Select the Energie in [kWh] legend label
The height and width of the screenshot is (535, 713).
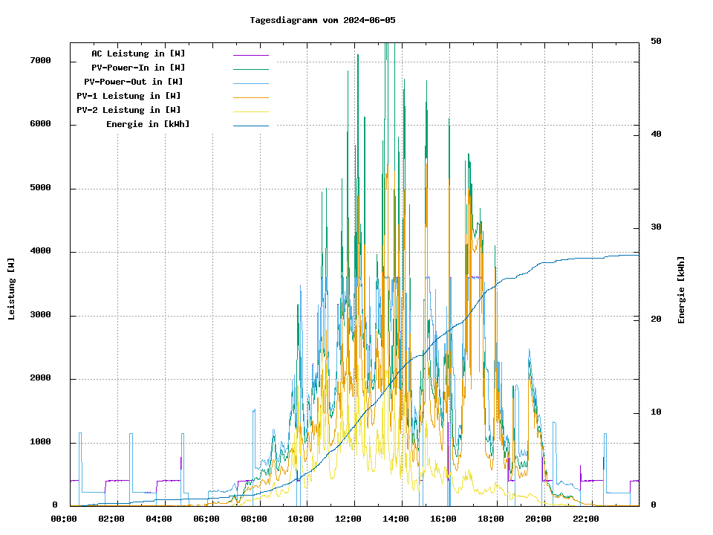(148, 124)
